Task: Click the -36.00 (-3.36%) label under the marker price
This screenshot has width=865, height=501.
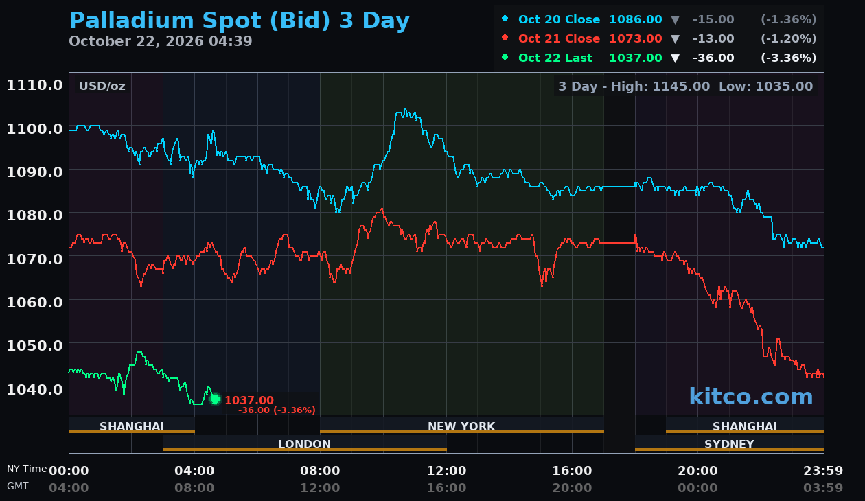Action: pyautogui.click(x=277, y=410)
